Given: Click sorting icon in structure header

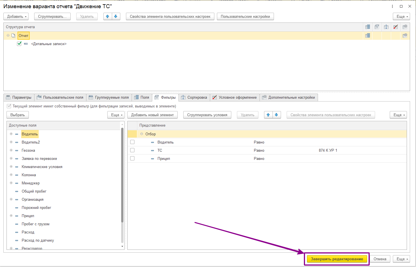Looking at the screenshot, I should pos(386,27).
